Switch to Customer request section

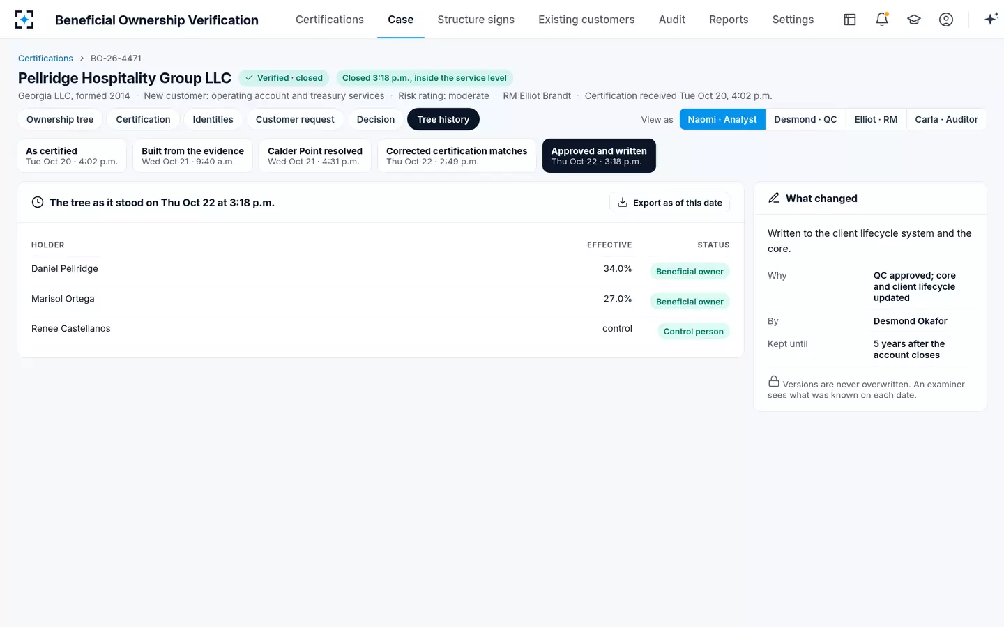coord(295,120)
